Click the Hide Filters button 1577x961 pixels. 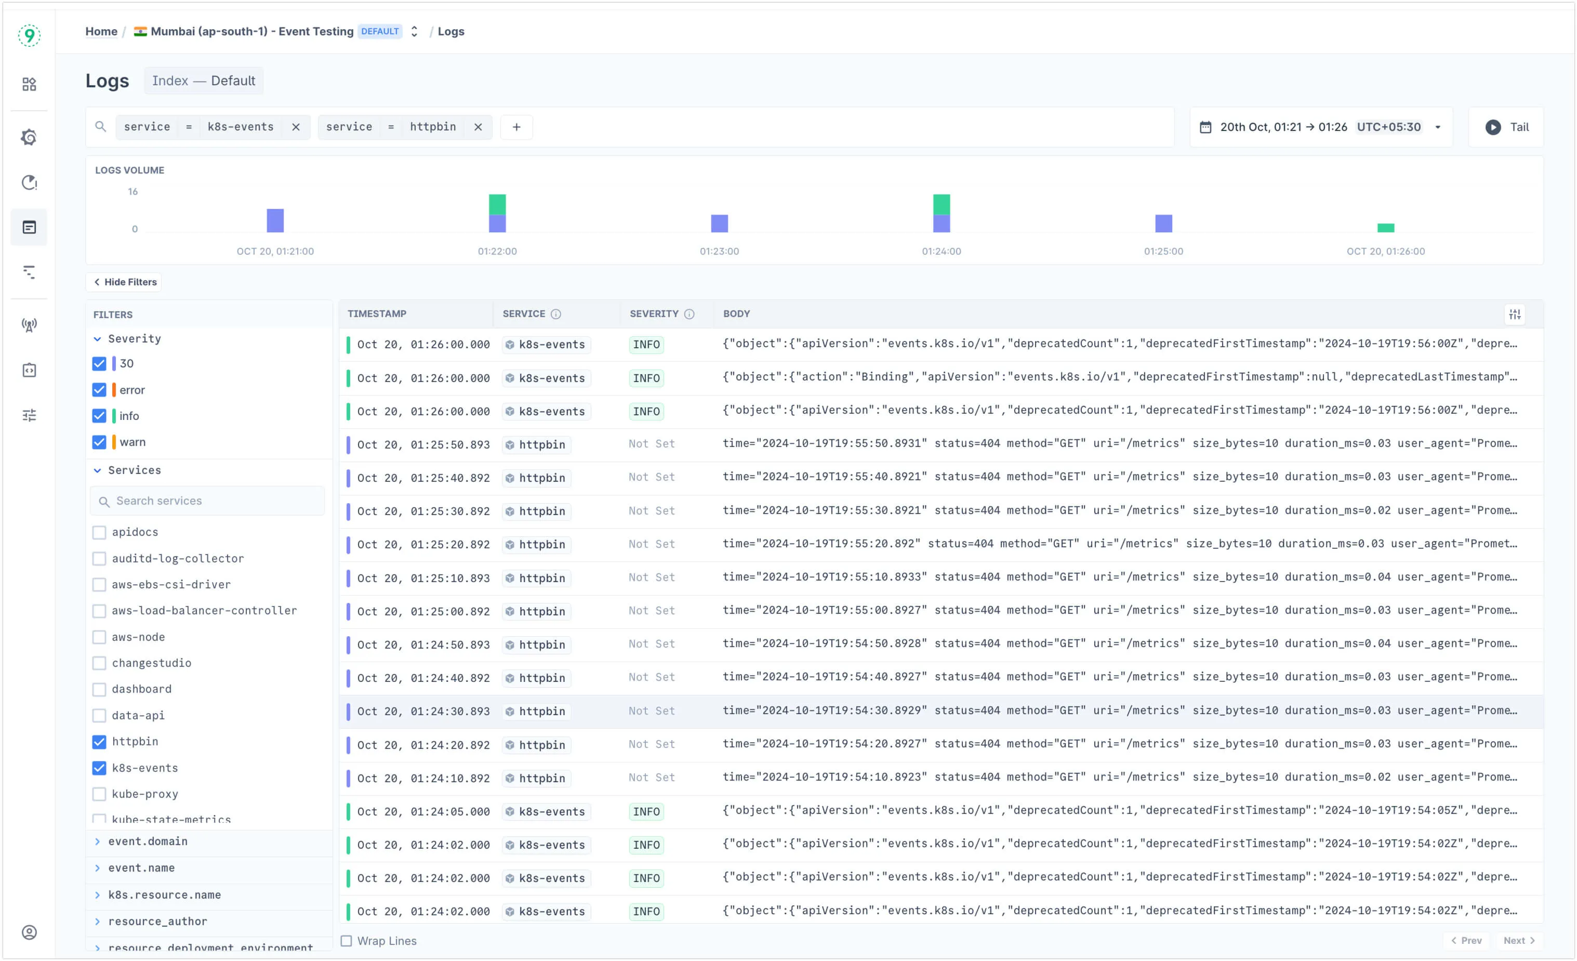(x=124, y=282)
